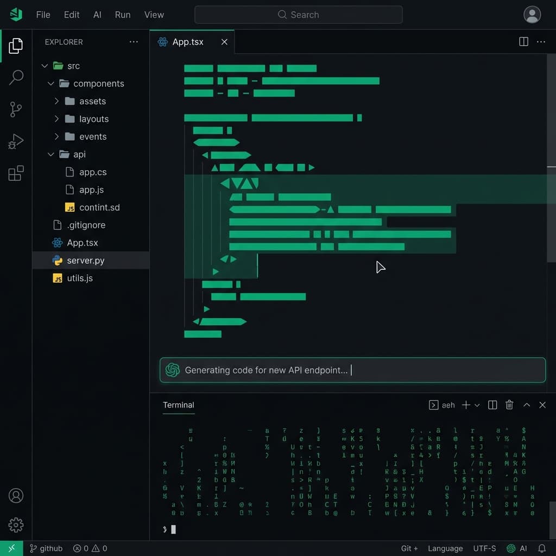Open the Run and Debug panel
The image size is (556, 556).
click(x=16, y=141)
